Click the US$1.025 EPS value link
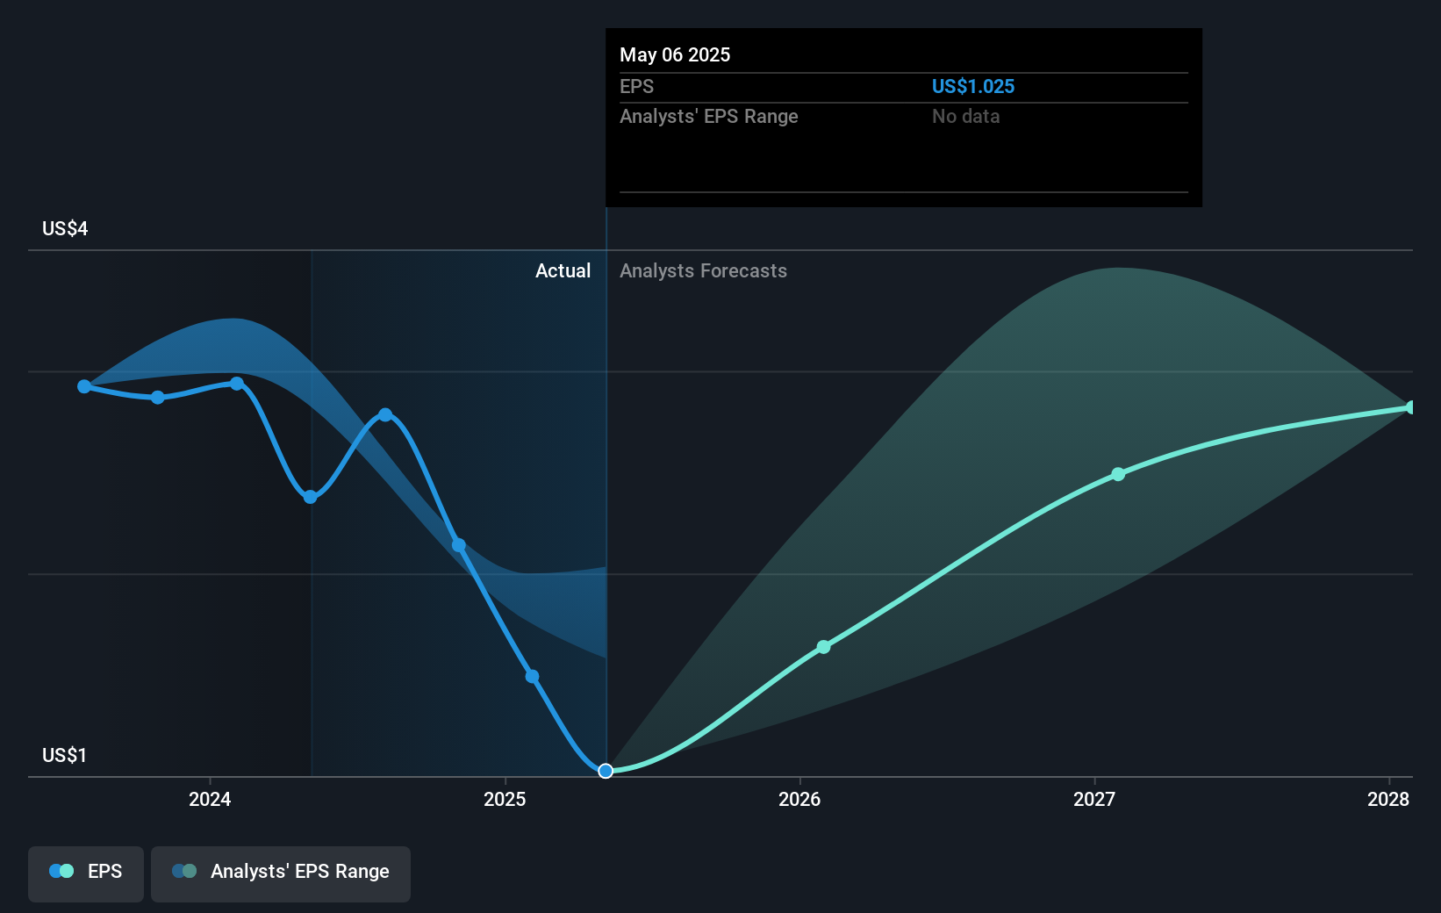The height and width of the screenshot is (913, 1441). point(973,86)
